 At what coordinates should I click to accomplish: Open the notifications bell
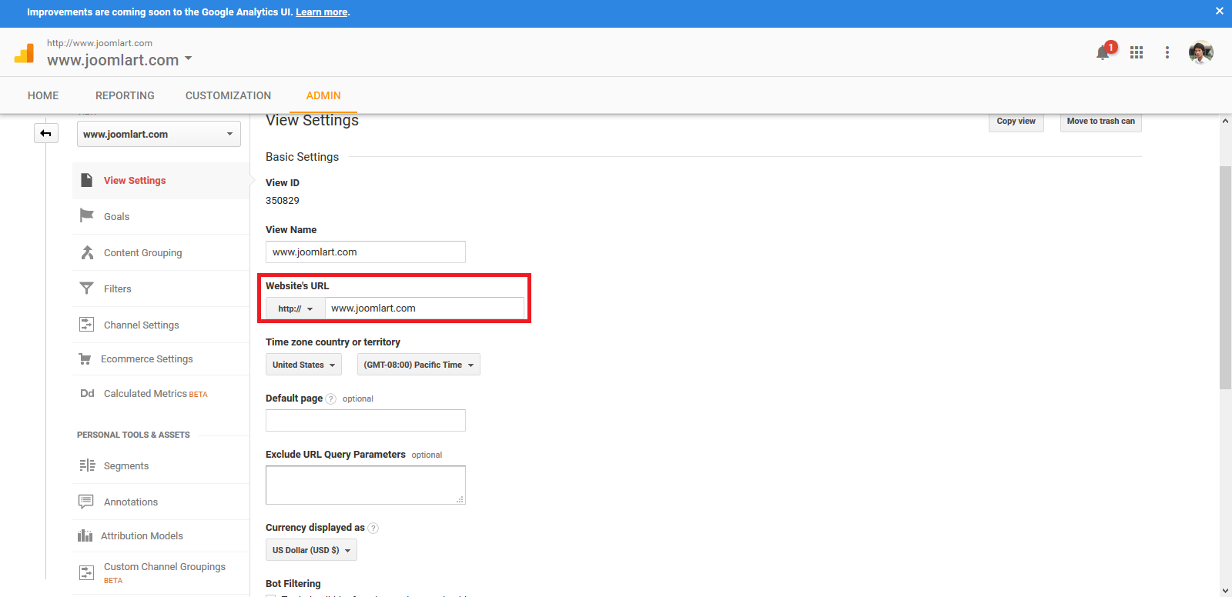1103,52
